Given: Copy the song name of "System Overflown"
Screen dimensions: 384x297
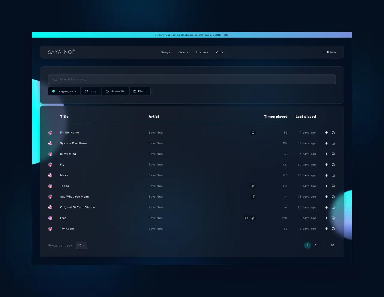Looking at the screenshot, I should click(333, 143).
